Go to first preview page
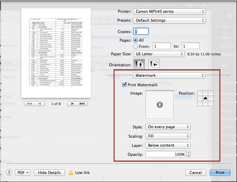This screenshot has width=237, height=182. coord(29,103)
